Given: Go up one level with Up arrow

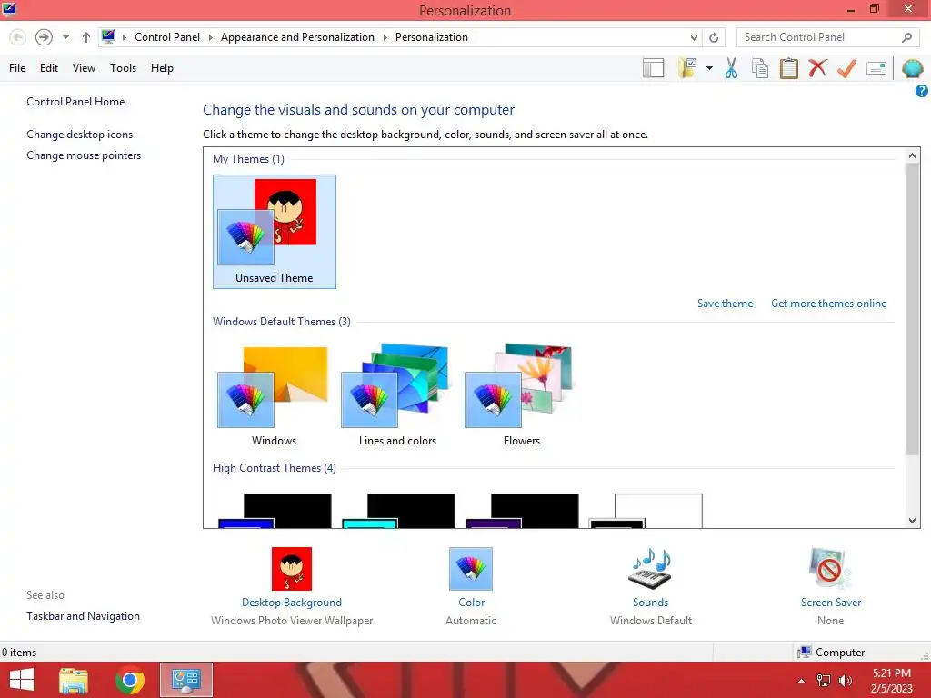Looking at the screenshot, I should (x=86, y=37).
